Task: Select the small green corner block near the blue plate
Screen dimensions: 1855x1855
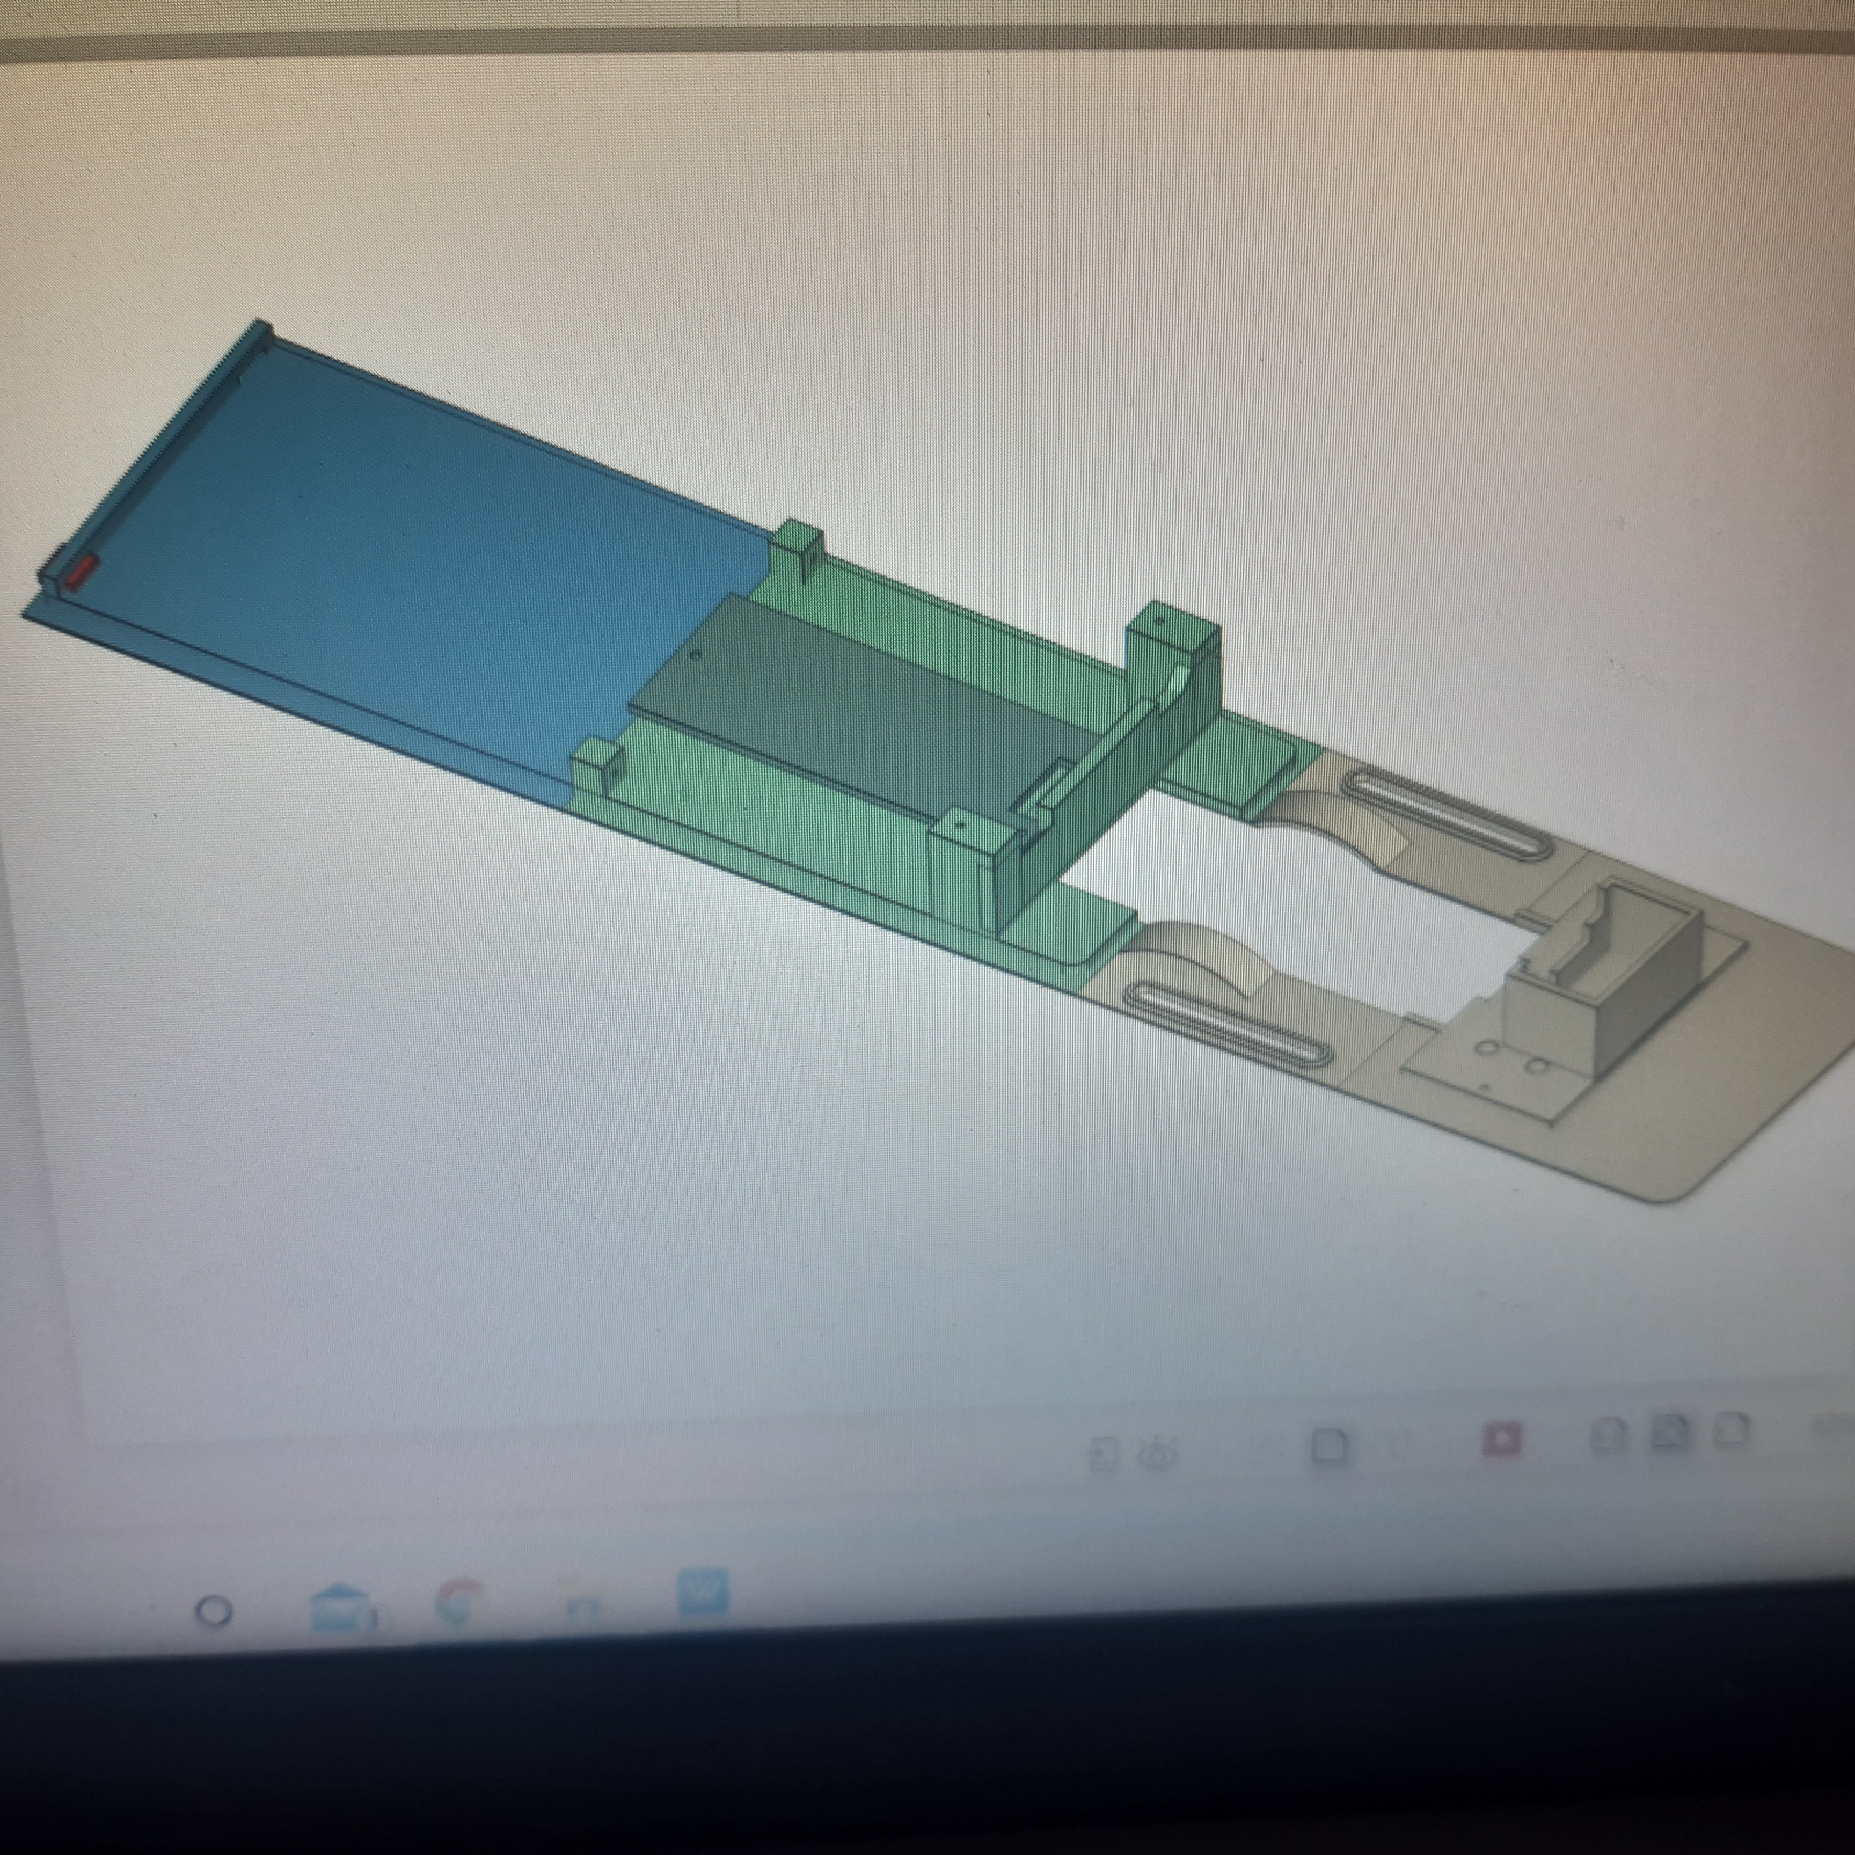Action: tap(598, 764)
